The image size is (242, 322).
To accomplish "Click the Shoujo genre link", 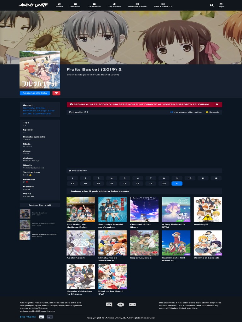I will tap(42, 111).
